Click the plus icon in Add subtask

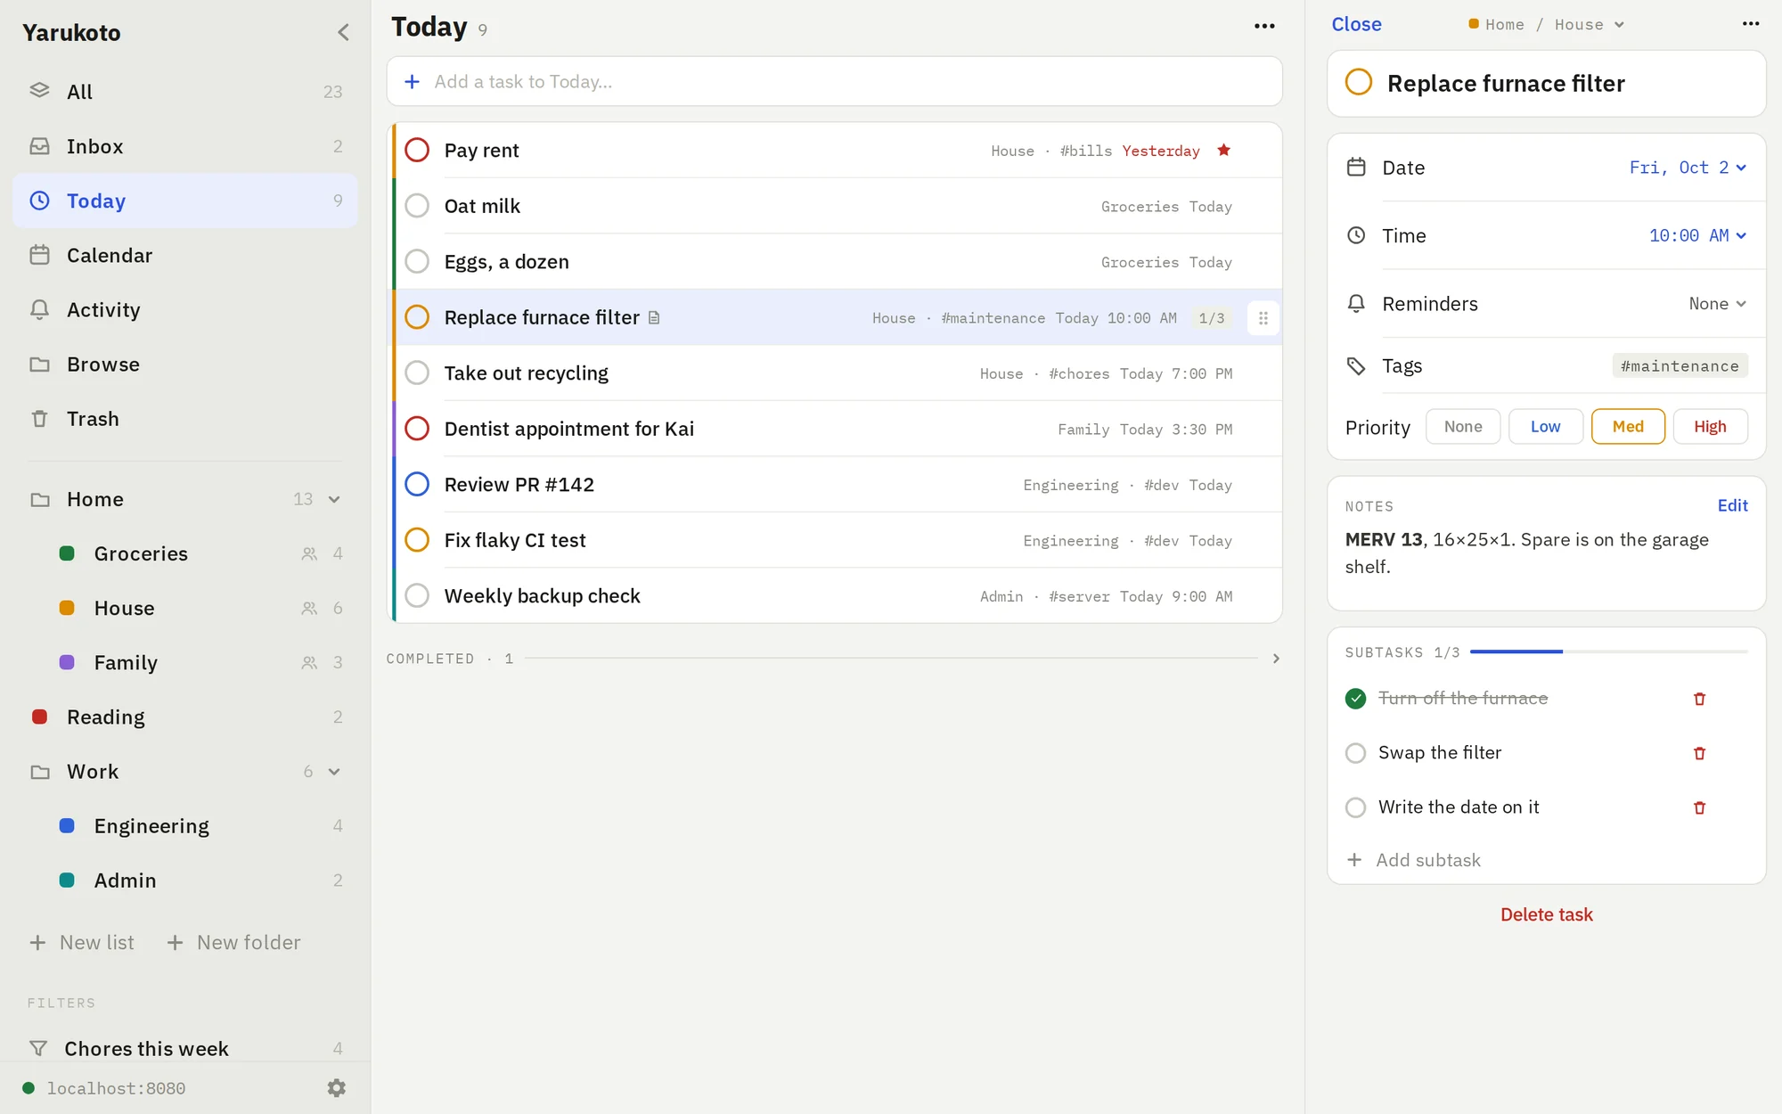pyautogui.click(x=1354, y=860)
